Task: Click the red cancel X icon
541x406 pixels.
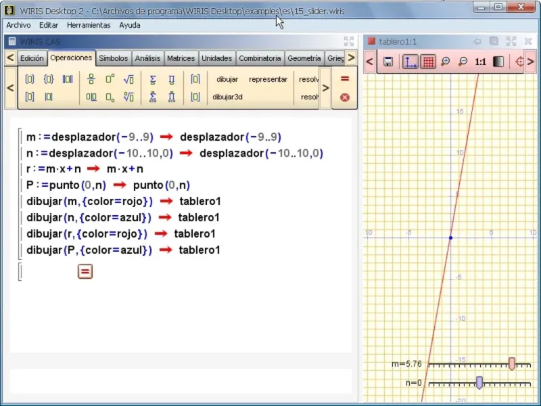Action: tap(345, 97)
